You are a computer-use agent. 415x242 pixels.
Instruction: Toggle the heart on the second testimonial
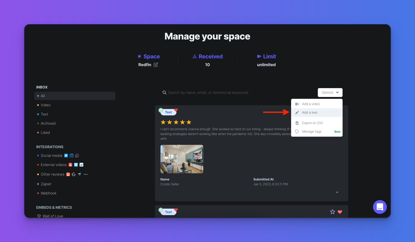340,212
